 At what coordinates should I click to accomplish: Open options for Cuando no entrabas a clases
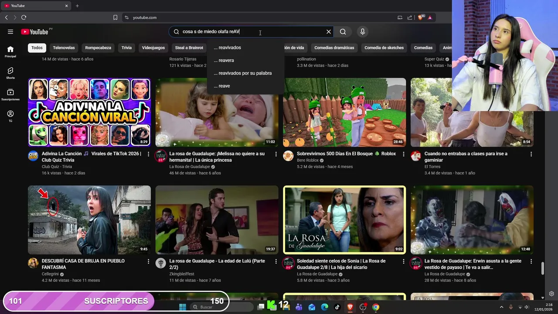531,154
